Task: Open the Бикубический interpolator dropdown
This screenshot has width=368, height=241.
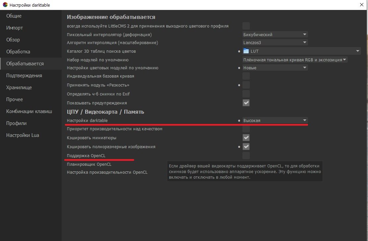Action: click(275, 34)
